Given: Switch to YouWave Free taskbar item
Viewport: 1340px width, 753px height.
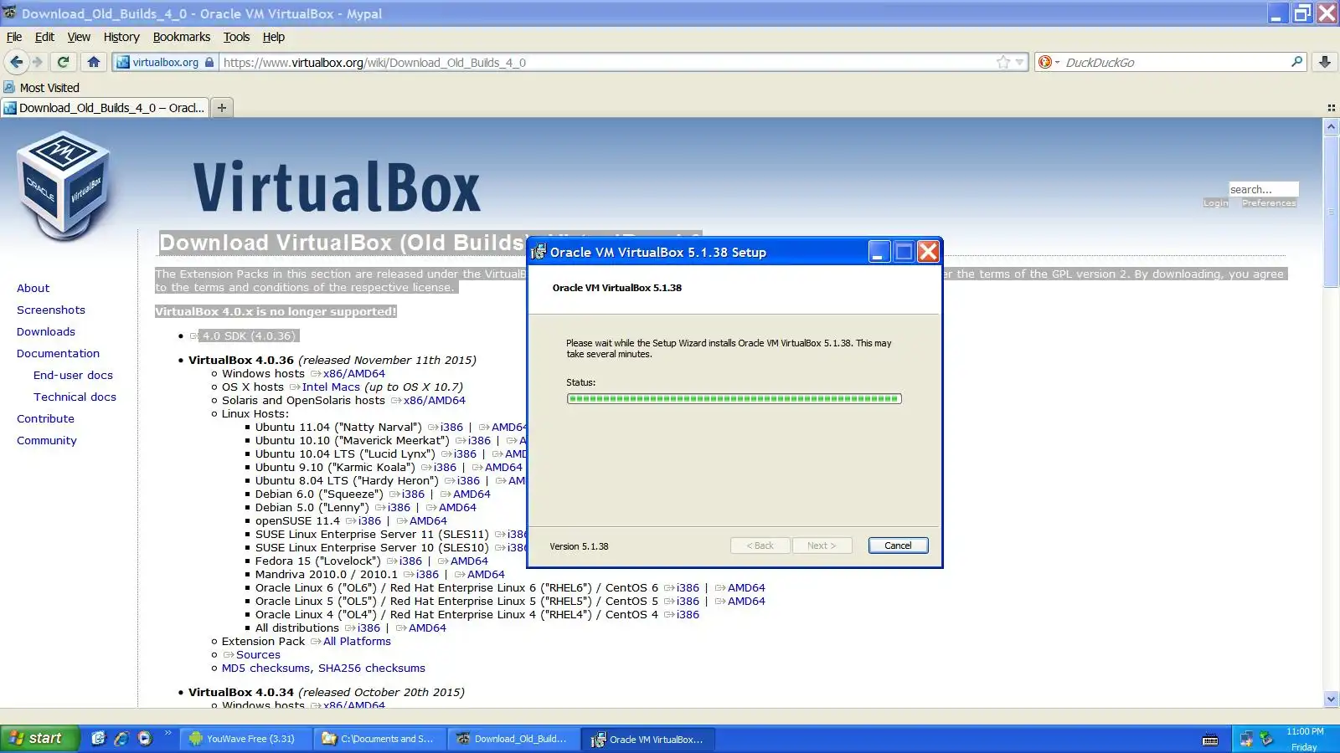Looking at the screenshot, I should (x=245, y=739).
